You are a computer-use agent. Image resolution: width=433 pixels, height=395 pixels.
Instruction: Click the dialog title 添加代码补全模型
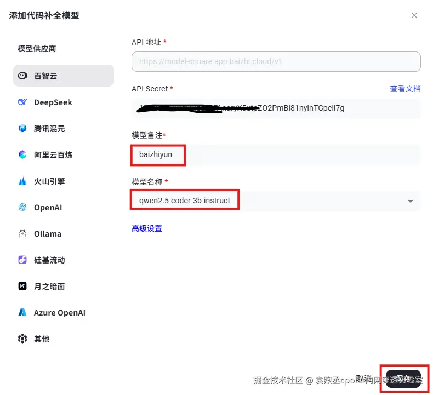(44, 15)
